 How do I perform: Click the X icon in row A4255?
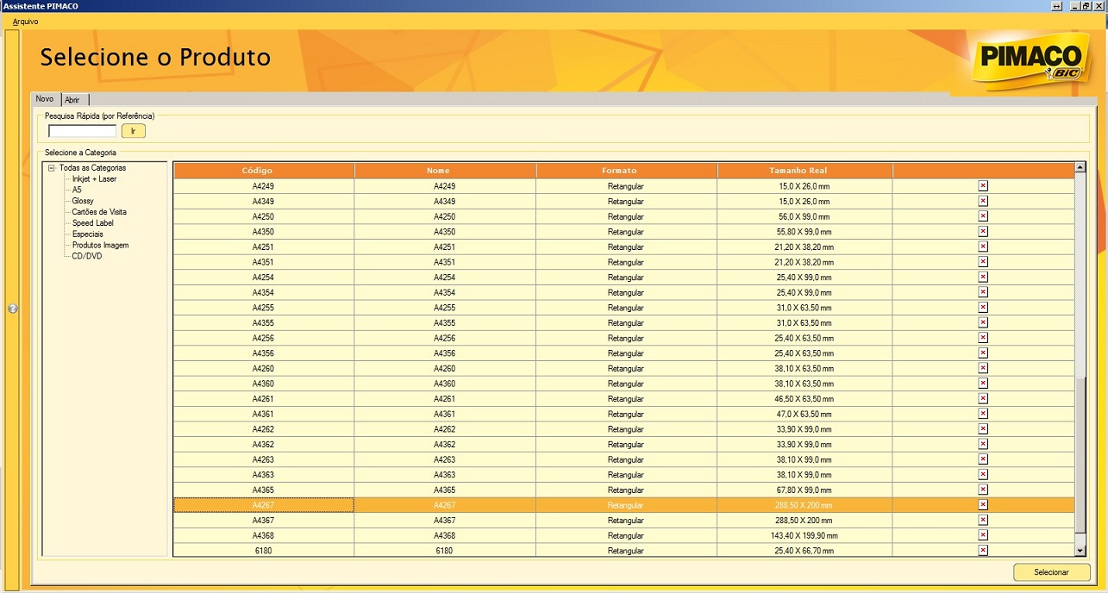tap(983, 307)
